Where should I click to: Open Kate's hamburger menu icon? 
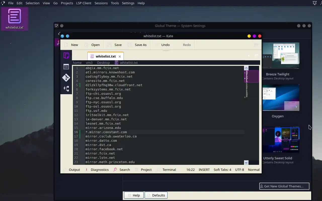pyautogui.click(x=256, y=45)
